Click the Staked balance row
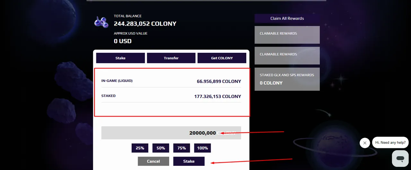This screenshot has height=170, width=411. tap(171, 96)
